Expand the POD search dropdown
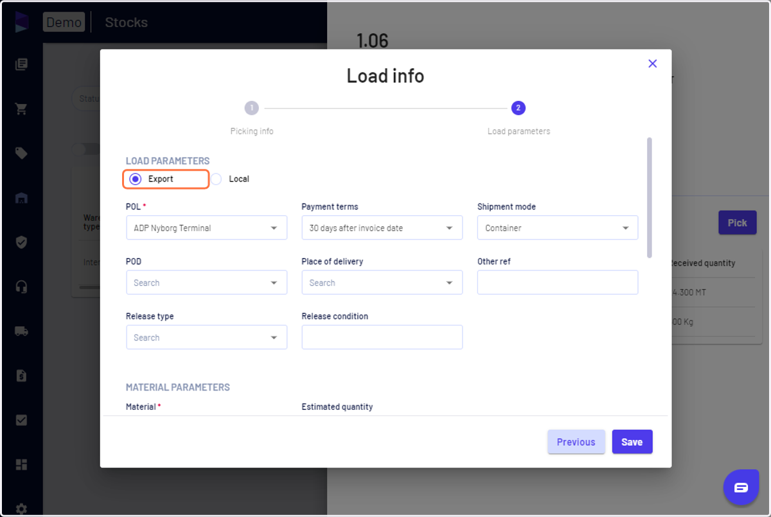Viewport: 771px width, 517px height. click(207, 283)
